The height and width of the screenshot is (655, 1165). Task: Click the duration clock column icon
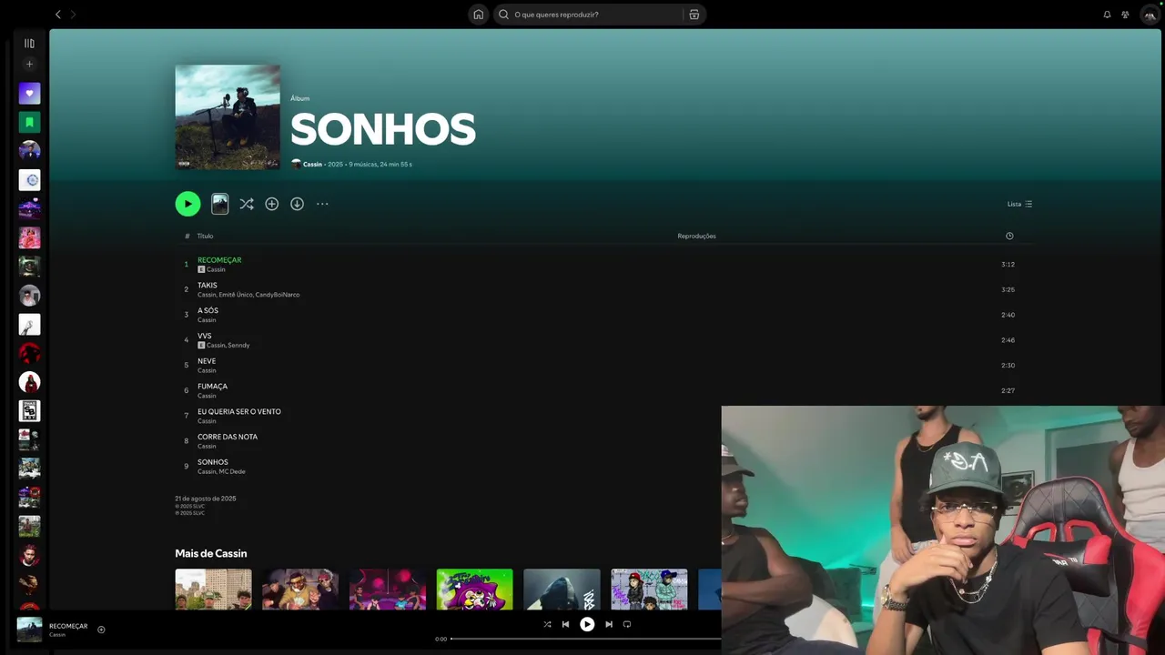pos(1009,236)
